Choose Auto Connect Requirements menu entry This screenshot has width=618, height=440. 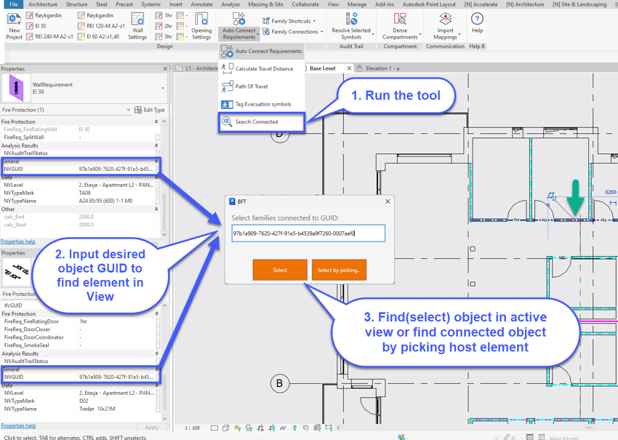(261, 51)
